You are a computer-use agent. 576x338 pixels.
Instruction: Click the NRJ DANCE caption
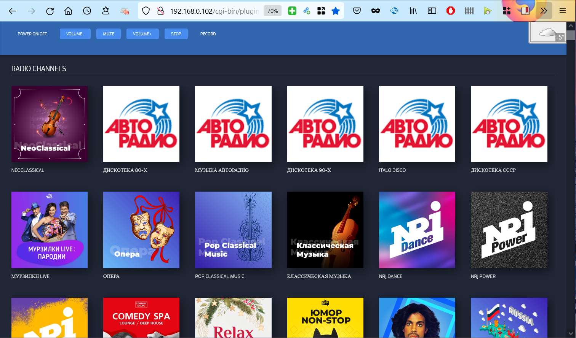(390, 276)
